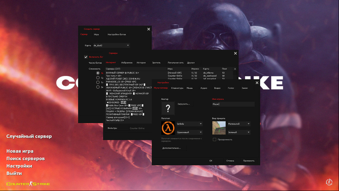Switch to the Видео settings tab
339x191 pixels.
click(217, 88)
